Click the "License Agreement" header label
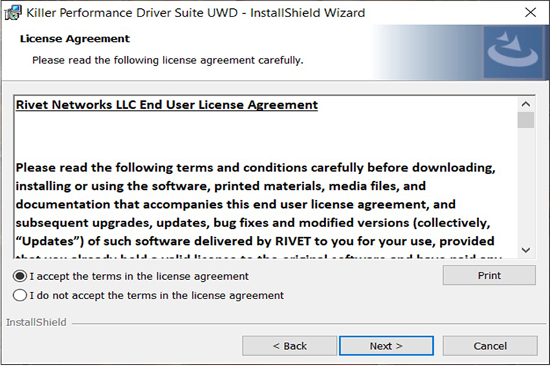550x366 pixels. pos(75,39)
